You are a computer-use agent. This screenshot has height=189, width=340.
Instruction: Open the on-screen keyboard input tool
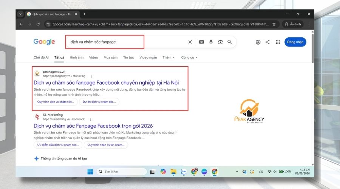(201, 42)
